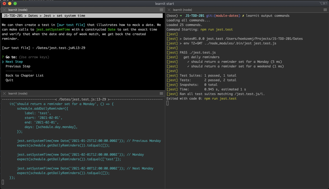Image resolution: width=329 pixels, height=189 pixels.
Task: Choose 'Previous Step' in the Go to list
Action: point(18,66)
